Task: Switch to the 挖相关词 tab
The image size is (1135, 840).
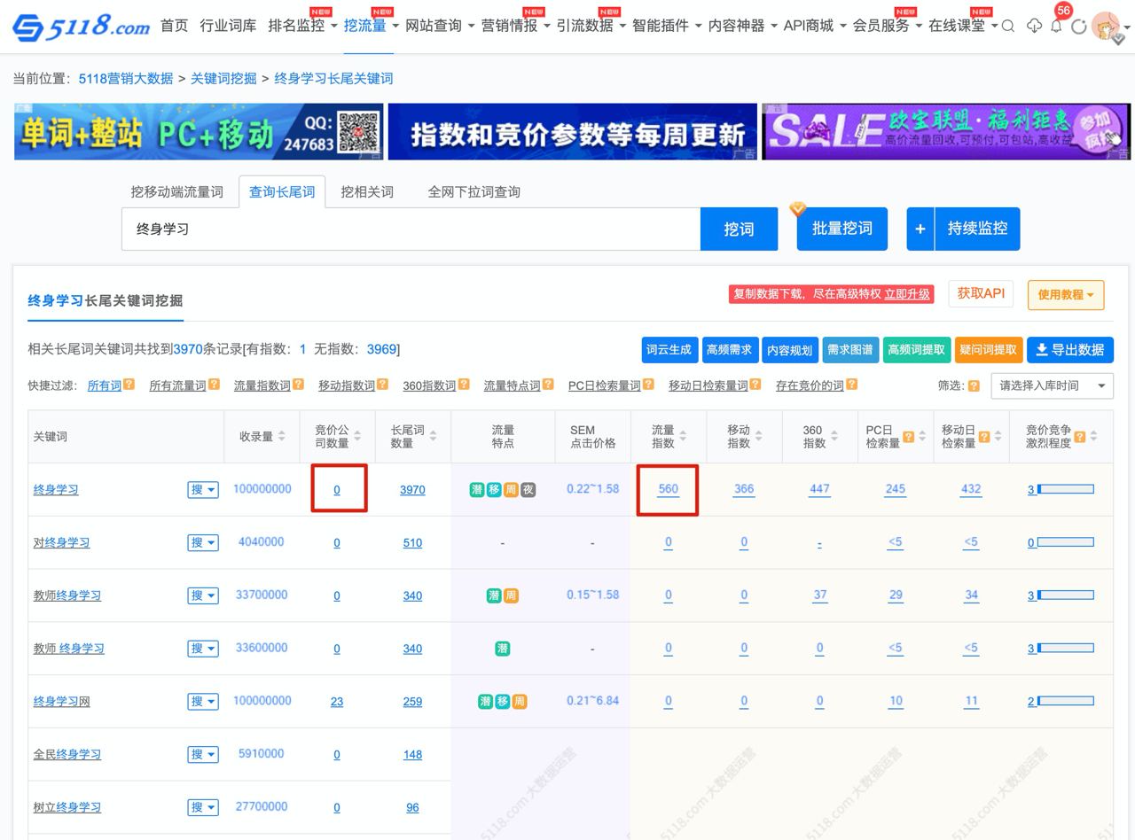Action: pos(367,191)
